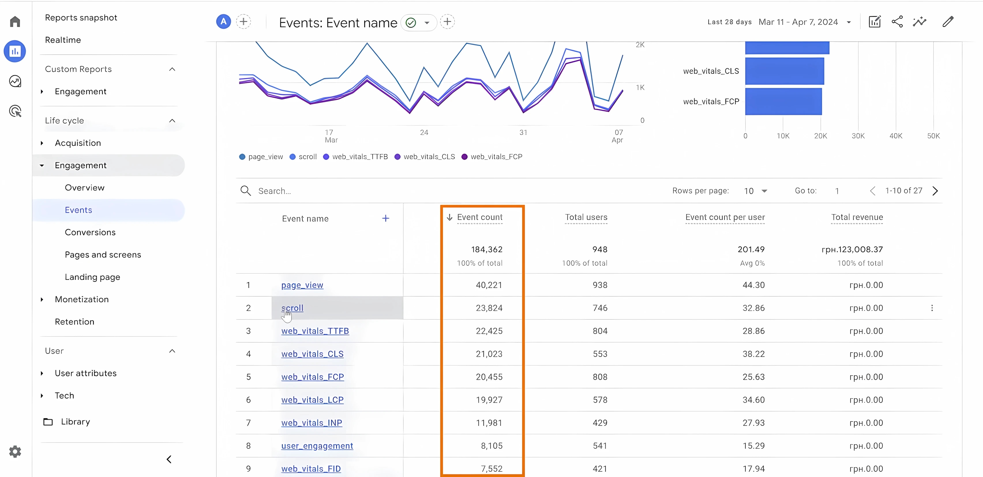Click the web_vitals_FCP legend color dot
Screen dimensions: 983x477
point(464,157)
